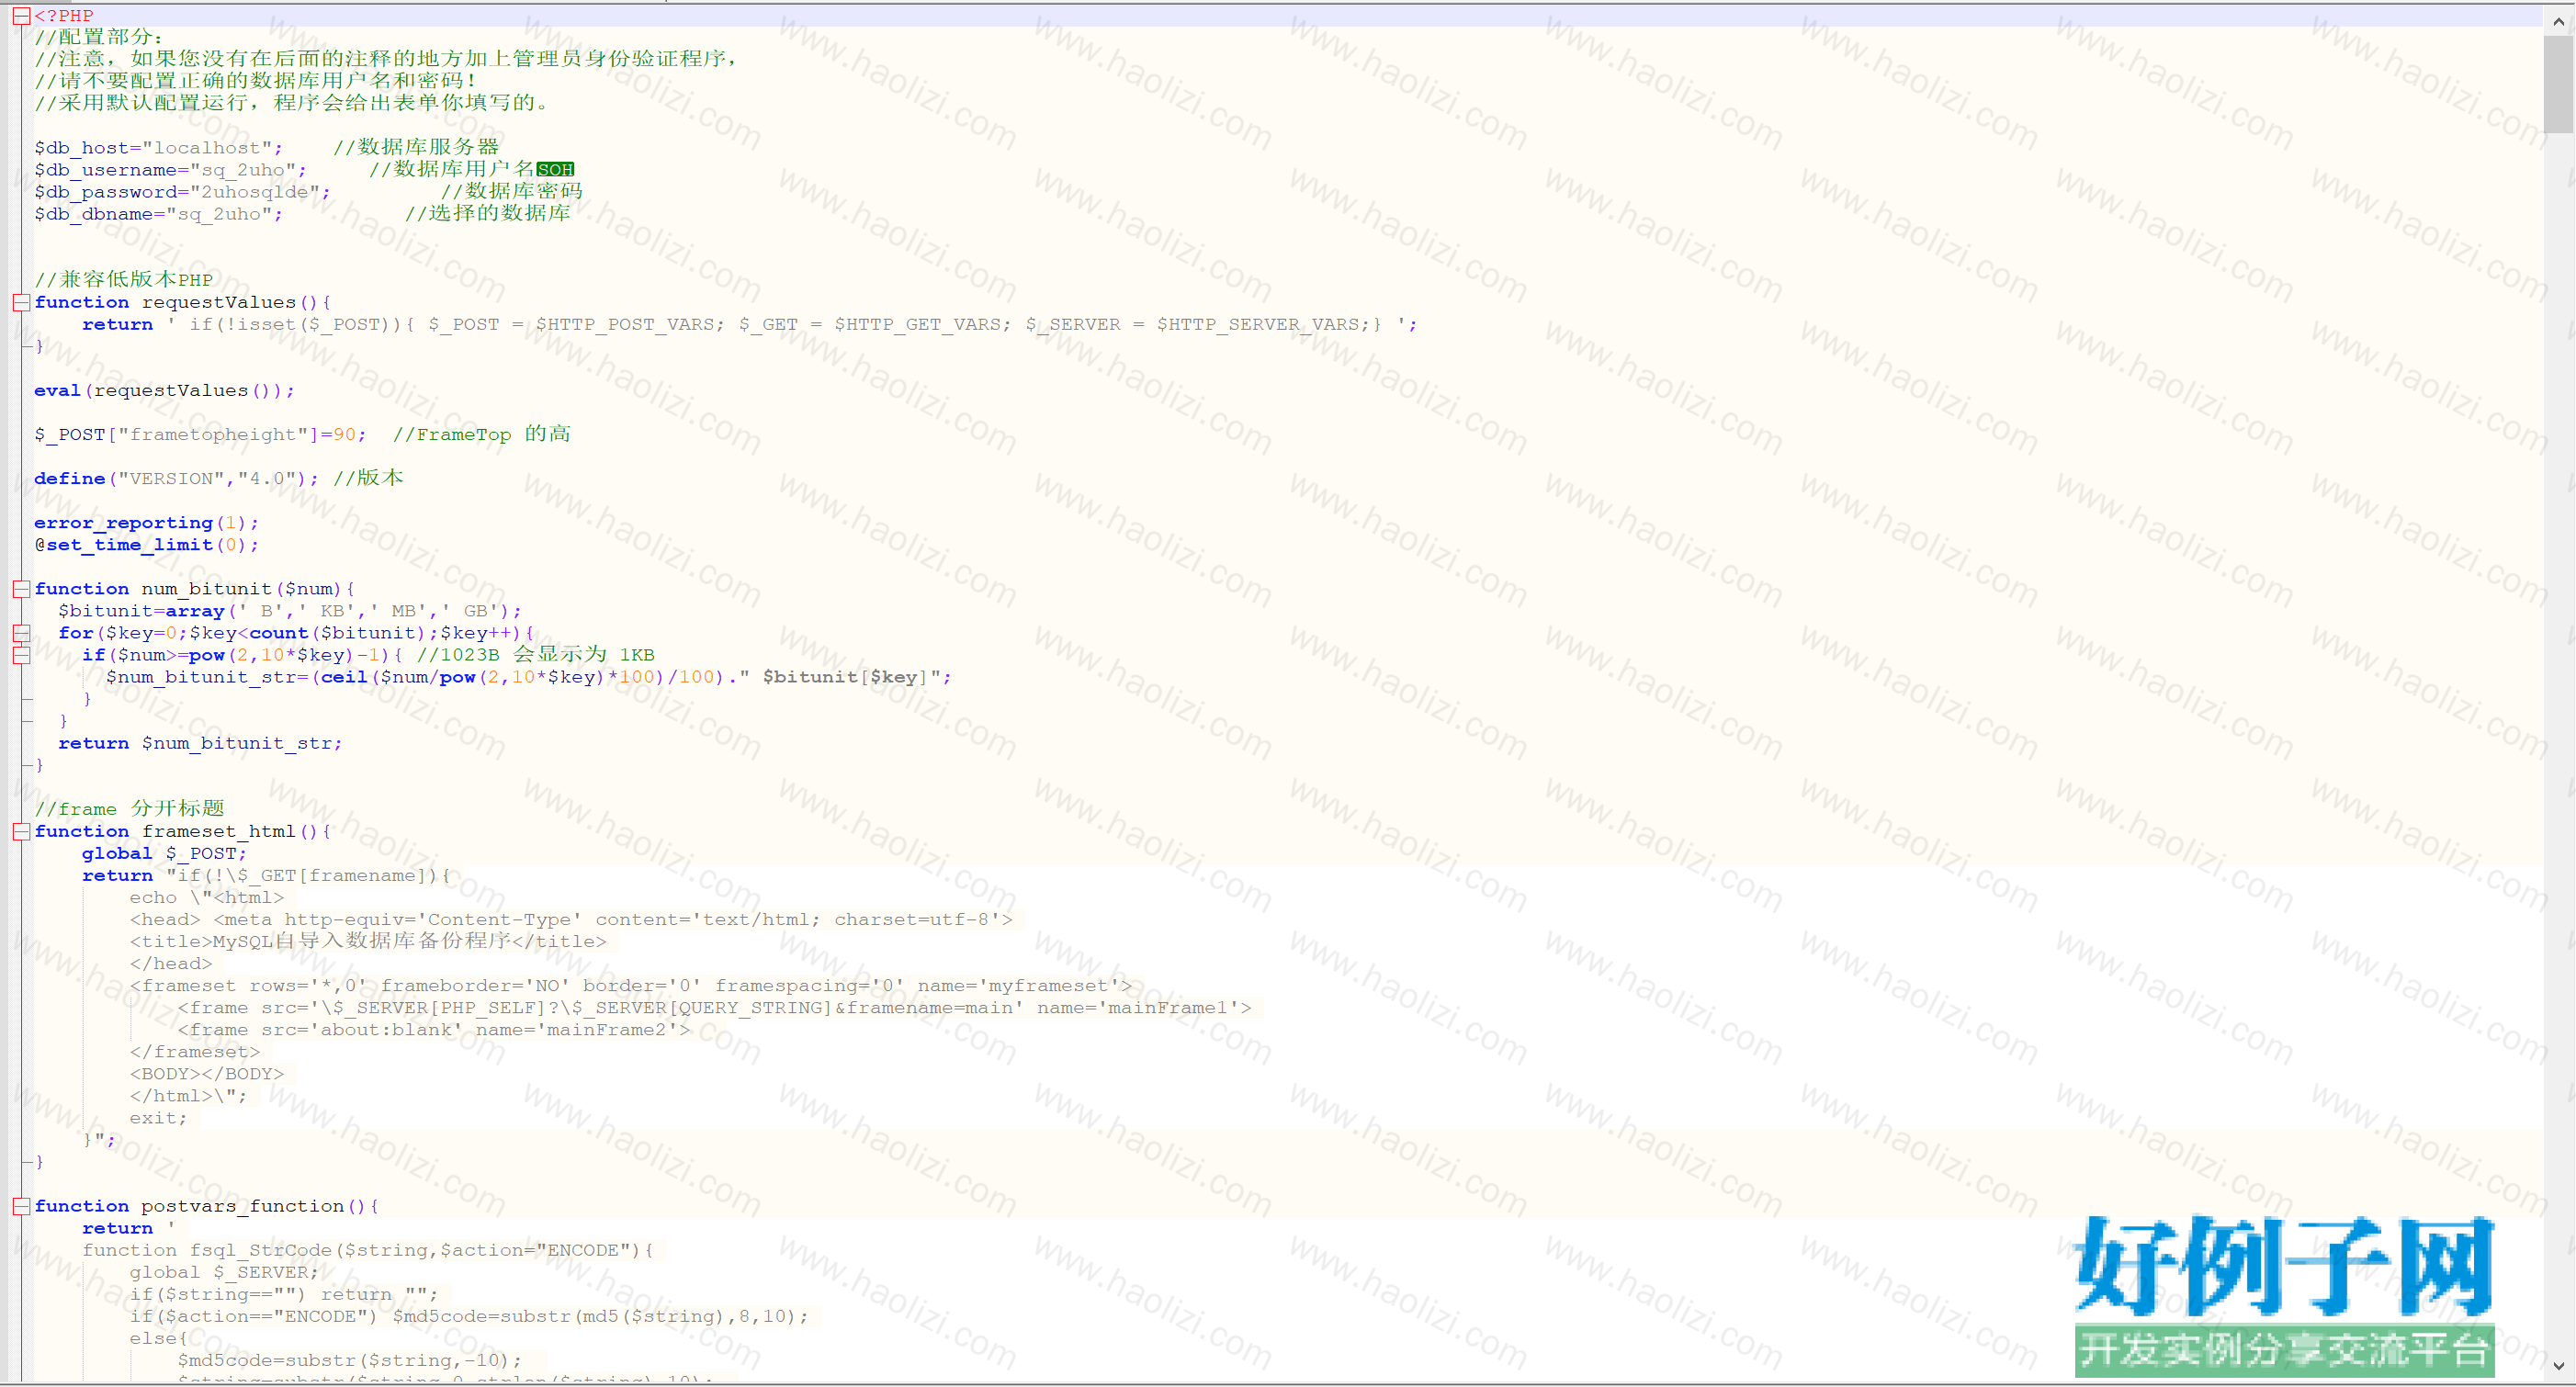Click the <title>MySQL自导入数据库备份程序 line
The height and width of the screenshot is (1387, 2576).
pos(367,941)
